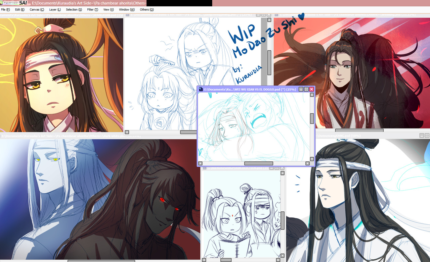Open the Others menu

click(147, 9)
